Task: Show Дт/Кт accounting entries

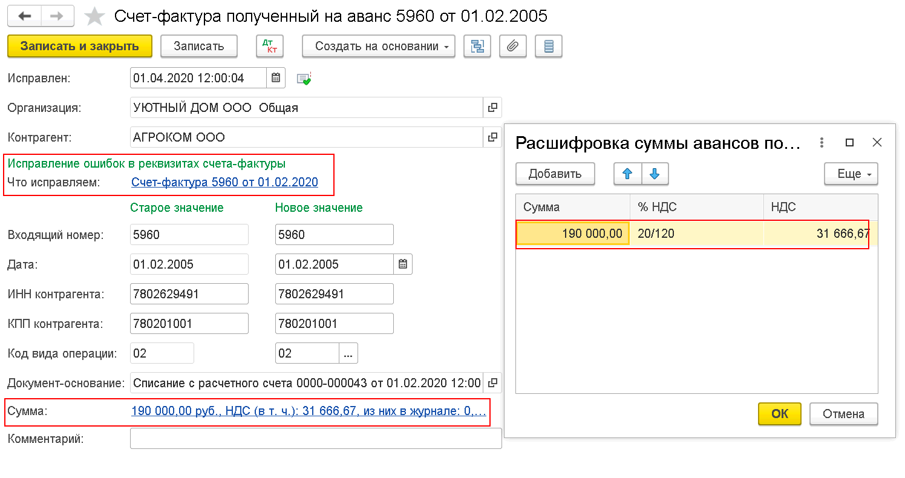Action: (270, 46)
